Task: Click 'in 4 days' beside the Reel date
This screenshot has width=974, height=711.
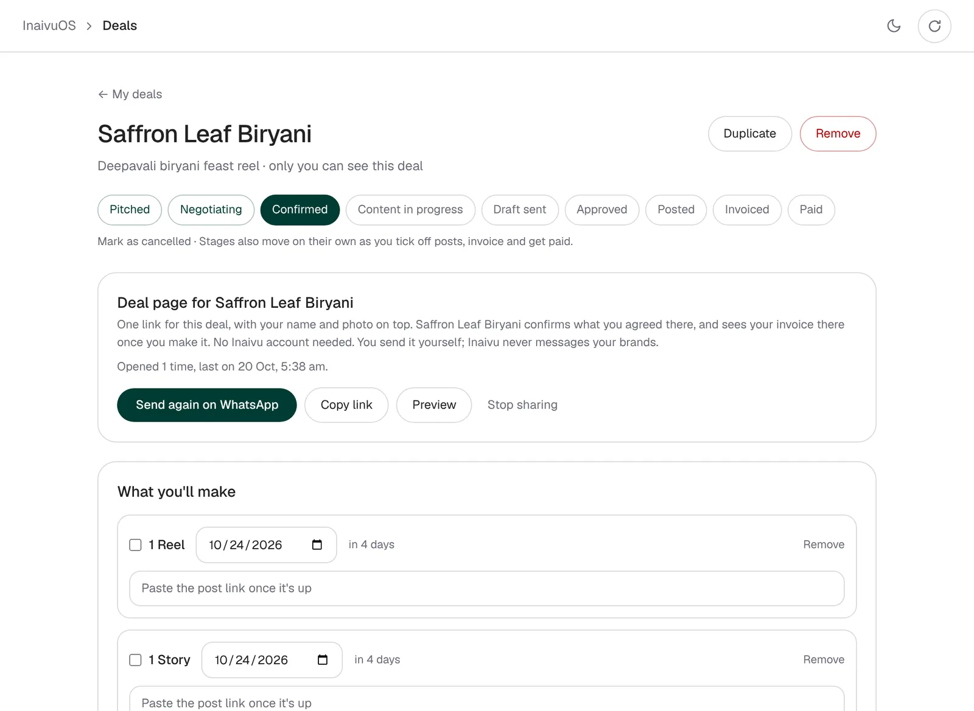Action: pos(371,544)
